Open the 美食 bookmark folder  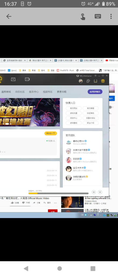coord(23,70)
